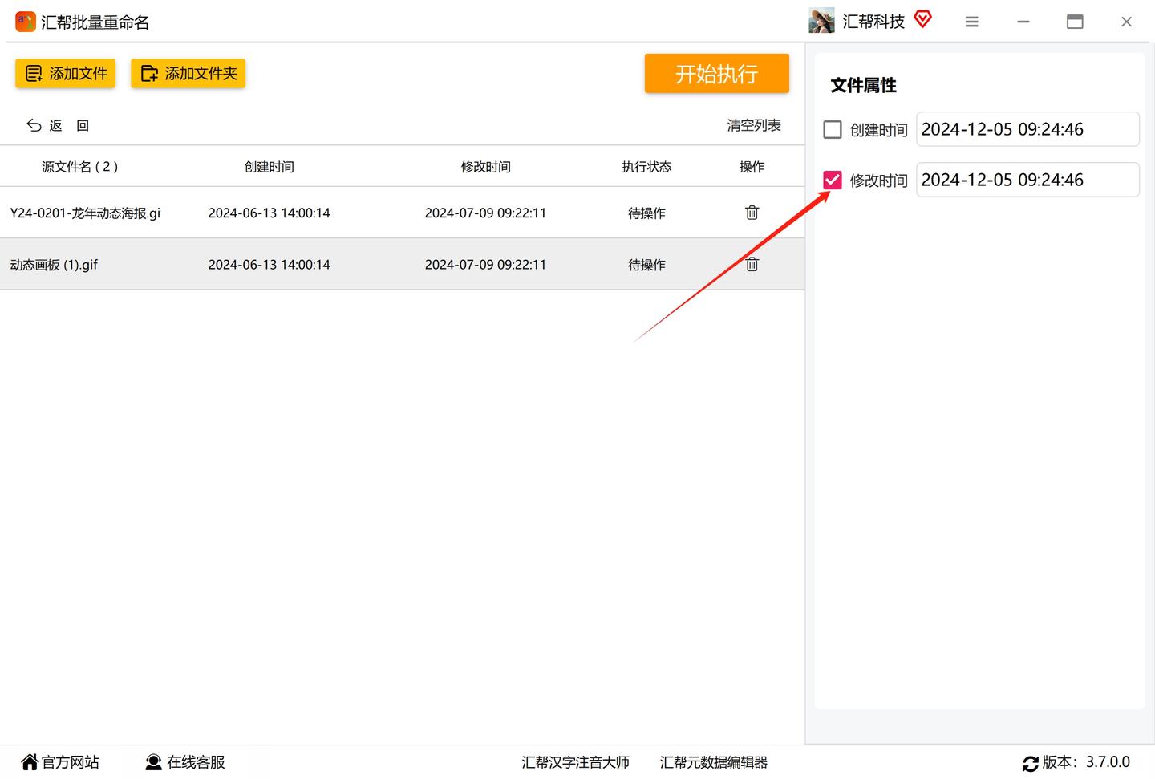
Task: Uncheck the 修改时间 checkbox
Action: tap(833, 180)
